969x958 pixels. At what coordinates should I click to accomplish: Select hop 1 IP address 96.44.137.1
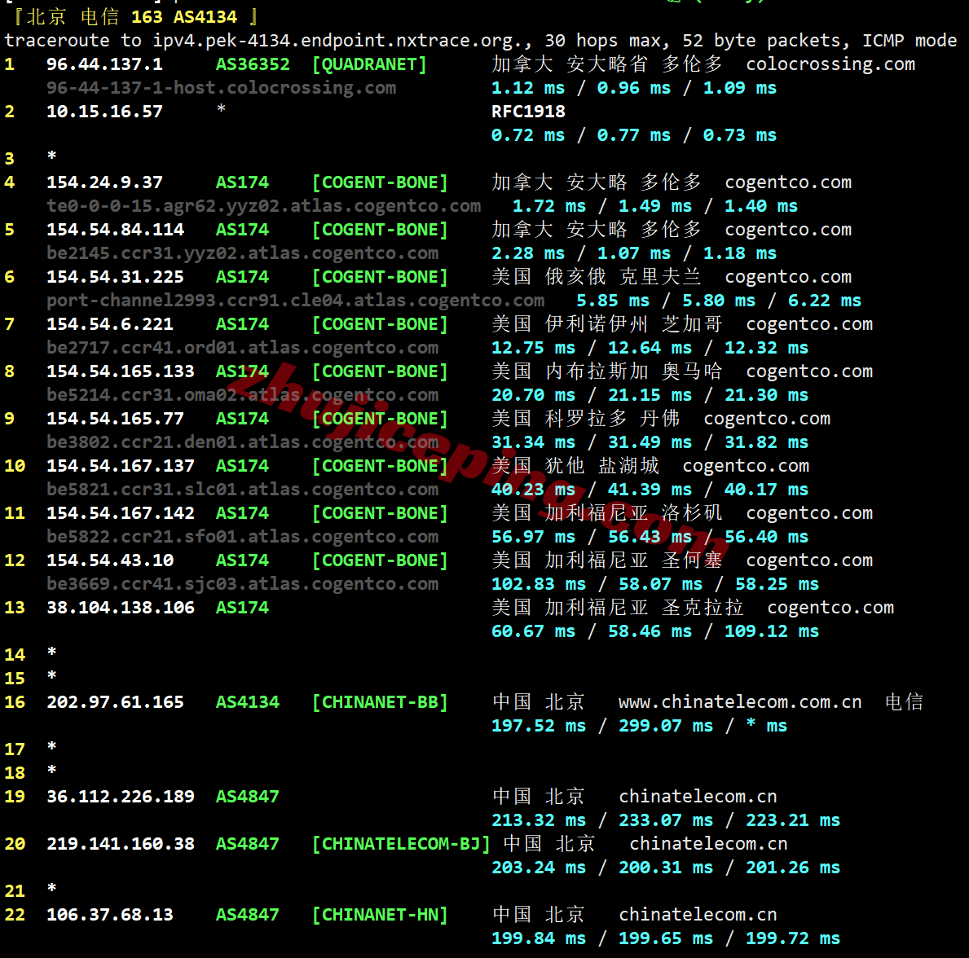click(105, 64)
